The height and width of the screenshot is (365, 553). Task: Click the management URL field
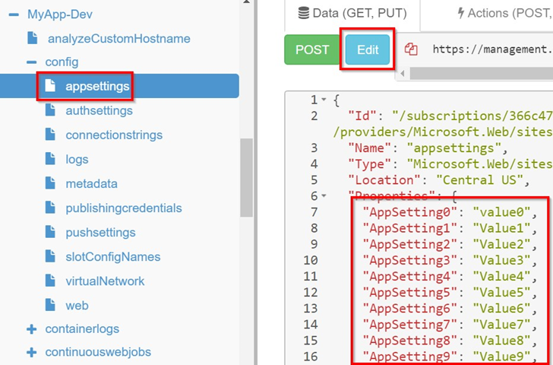pyautogui.click(x=490, y=49)
